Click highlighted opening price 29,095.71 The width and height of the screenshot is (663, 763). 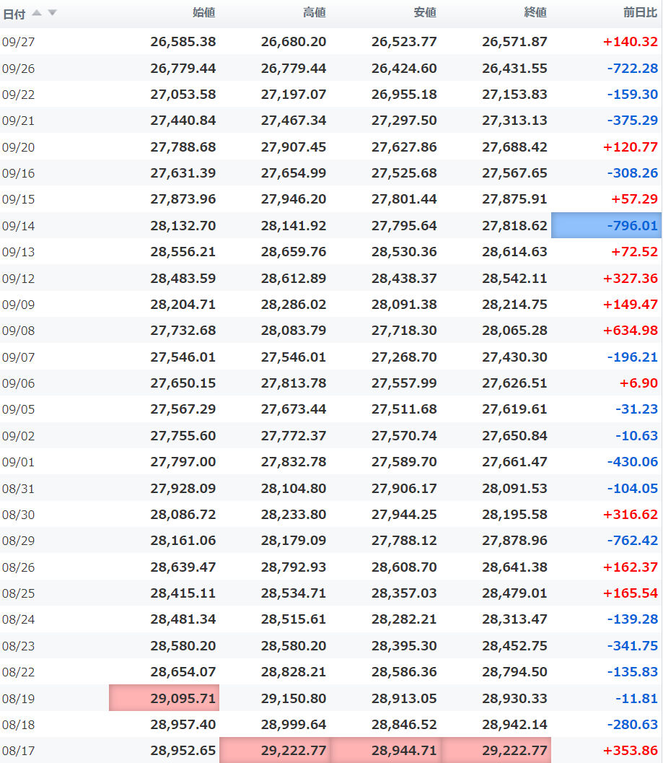(164, 698)
